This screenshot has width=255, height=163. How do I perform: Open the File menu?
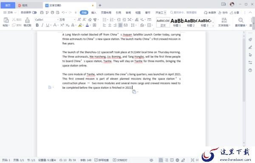(10, 12)
